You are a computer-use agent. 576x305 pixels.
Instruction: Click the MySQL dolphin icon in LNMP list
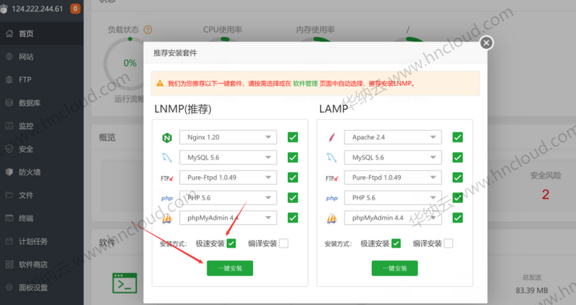pyautogui.click(x=167, y=158)
